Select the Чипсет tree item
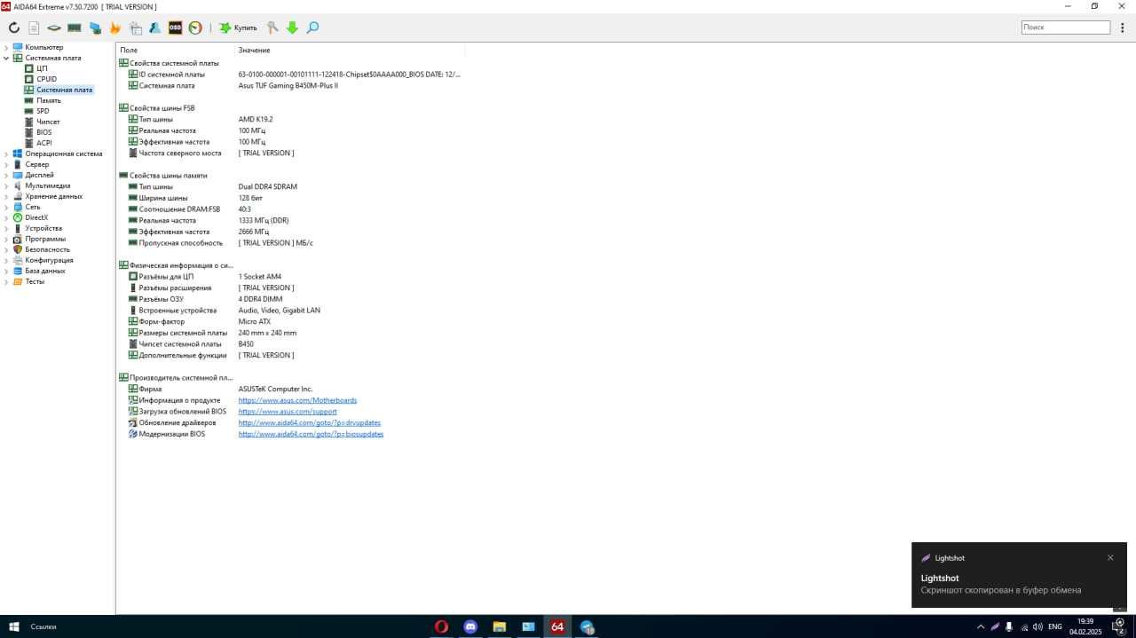The image size is (1136, 638). coord(48,122)
